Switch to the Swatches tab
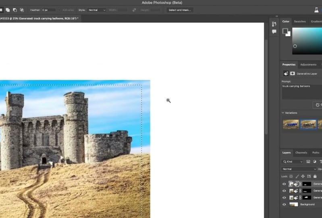This screenshot has height=218, width=322. point(300,21)
